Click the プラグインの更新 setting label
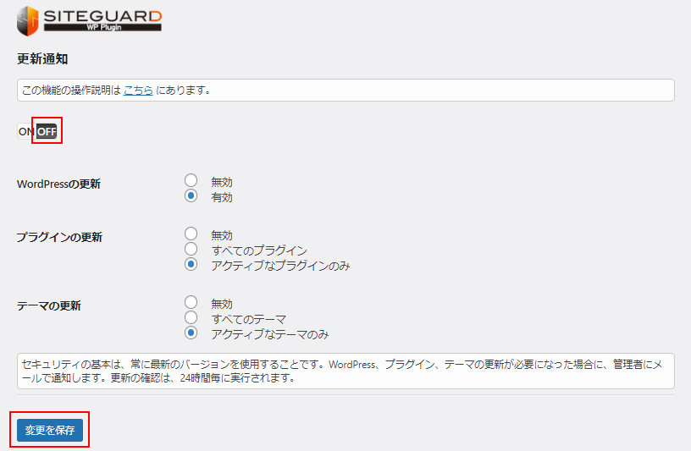The height and width of the screenshot is (451, 691). click(x=59, y=238)
